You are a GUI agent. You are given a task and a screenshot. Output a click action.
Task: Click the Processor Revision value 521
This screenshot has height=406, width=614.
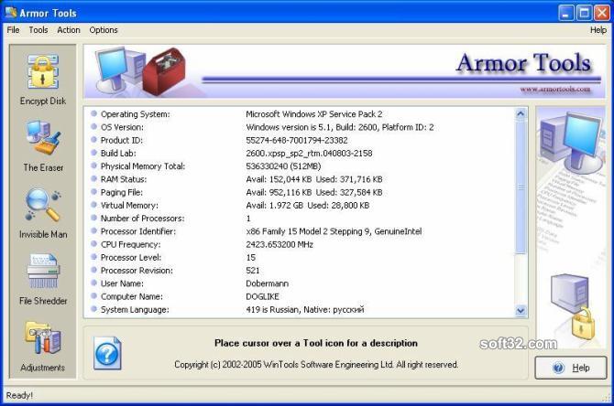[x=253, y=271]
